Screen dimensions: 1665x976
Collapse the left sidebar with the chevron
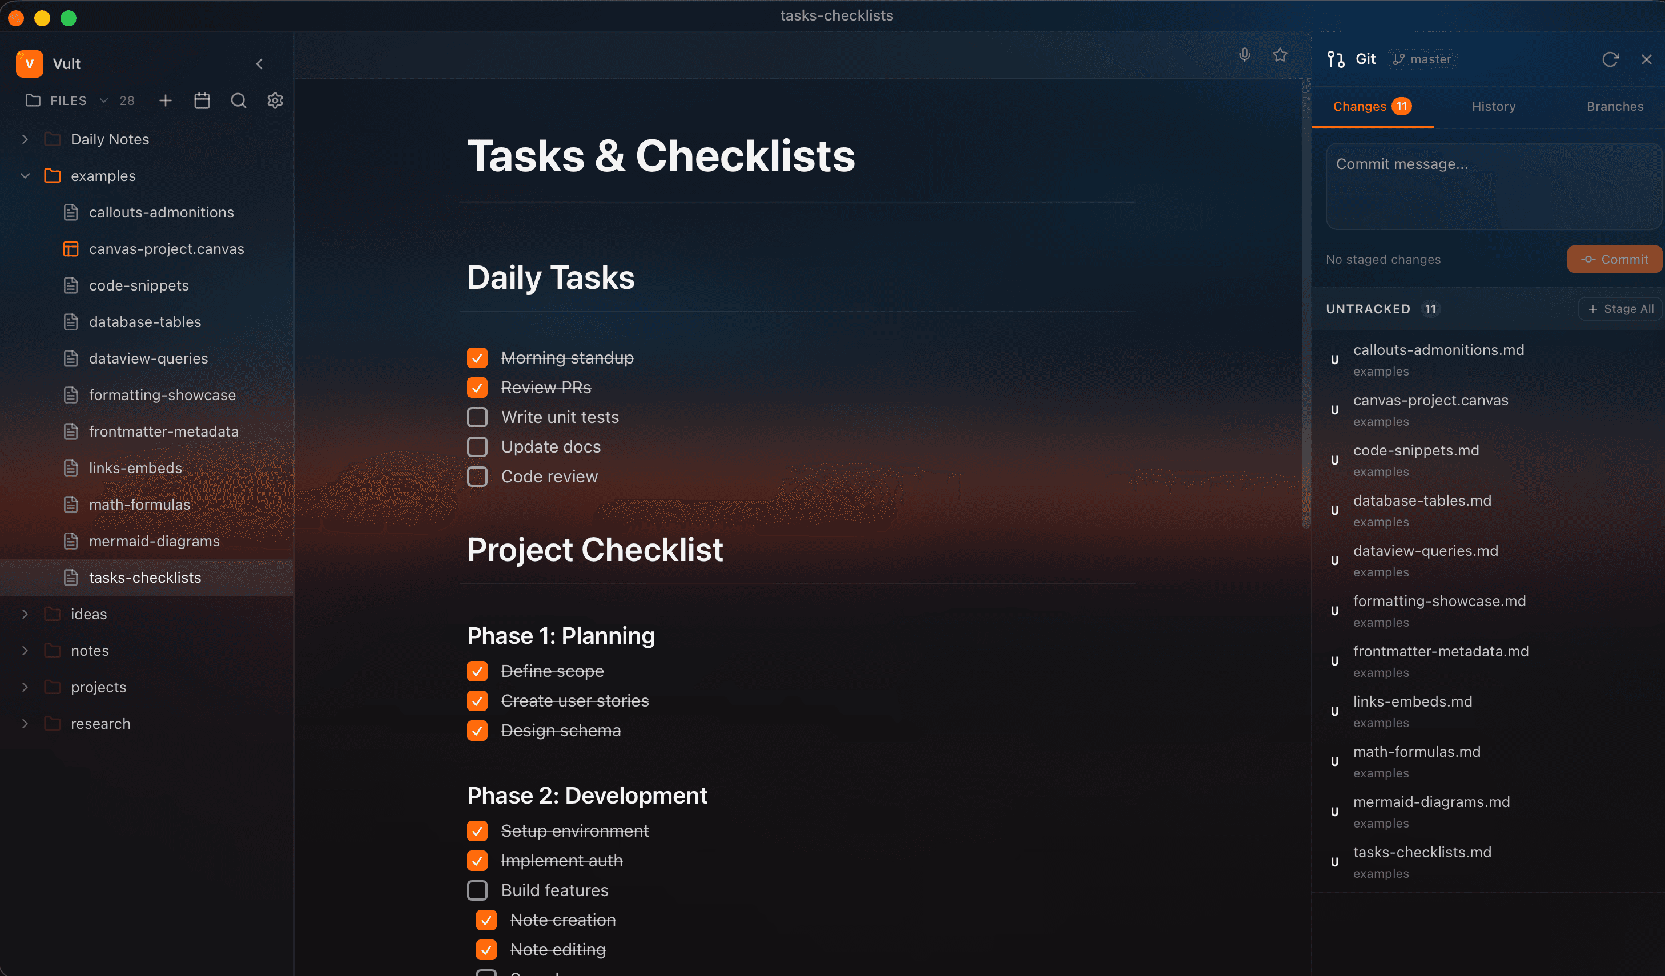[259, 64]
